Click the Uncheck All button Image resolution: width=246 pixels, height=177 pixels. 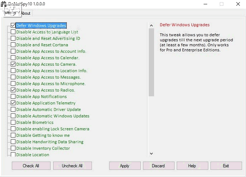point(72,166)
